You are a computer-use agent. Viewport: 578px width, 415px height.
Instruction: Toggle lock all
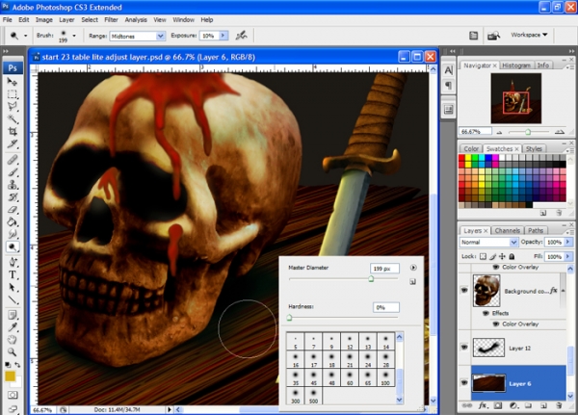[512, 256]
